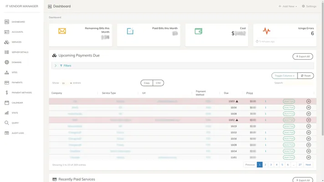Open Accounts from the sidebar

[18, 32]
